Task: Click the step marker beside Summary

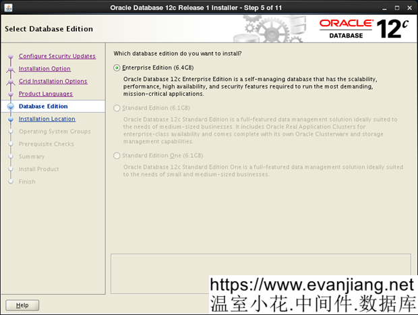Action: (x=10, y=156)
